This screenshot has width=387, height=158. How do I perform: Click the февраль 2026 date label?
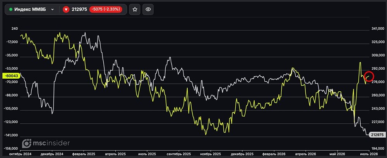coord(274,154)
